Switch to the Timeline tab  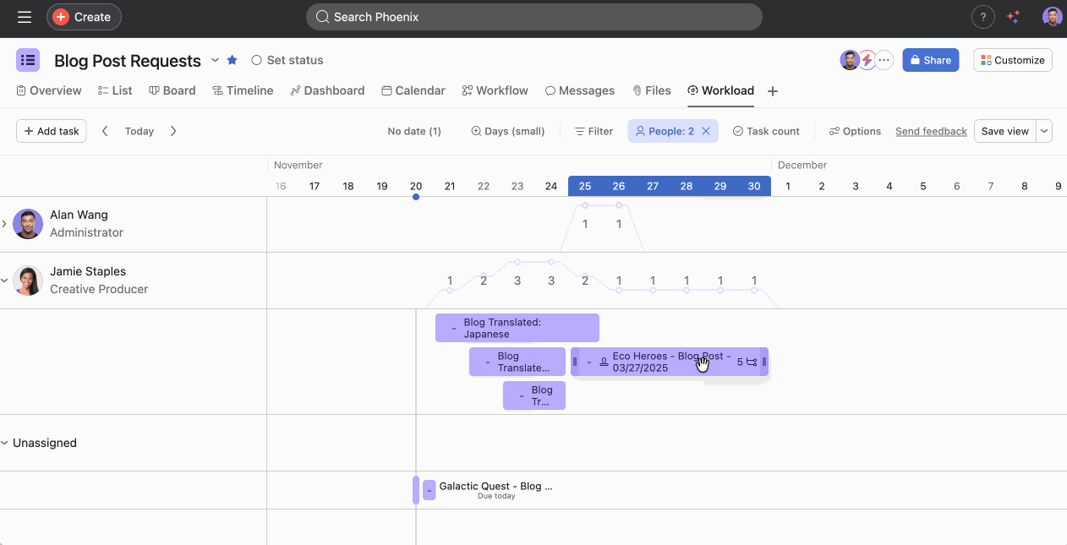[x=243, y=90]
